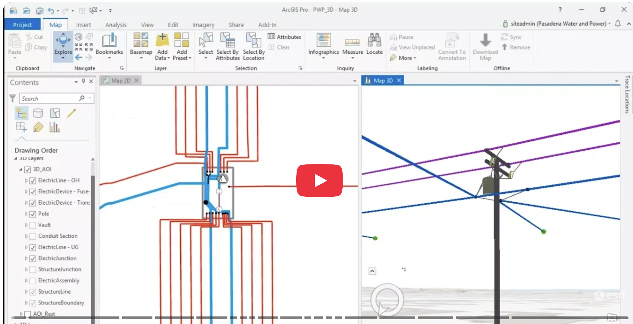Toggle the Conduit Section layer visibility

pyautogui.click(x=33, y=236)
